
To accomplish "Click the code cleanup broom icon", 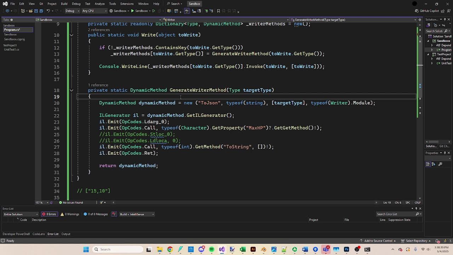I will [102, 203].
